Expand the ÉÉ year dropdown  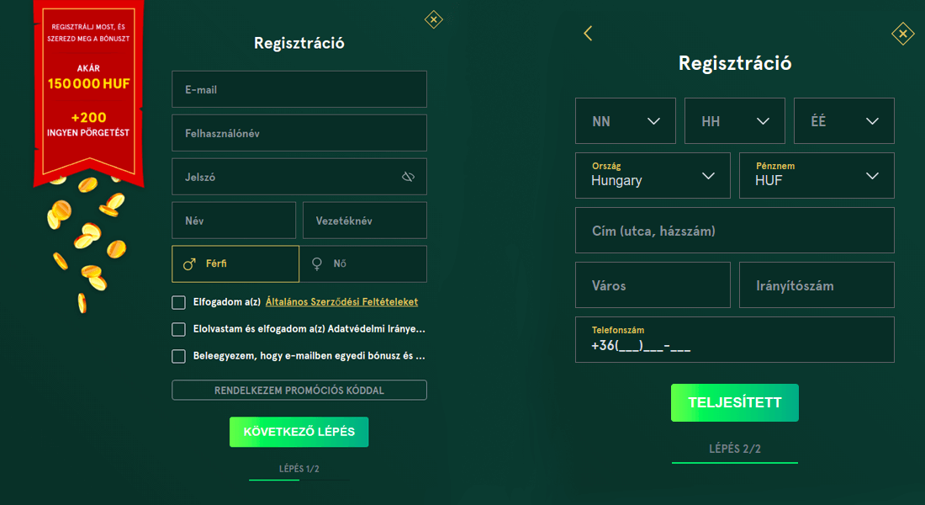(x=843, y=120)
